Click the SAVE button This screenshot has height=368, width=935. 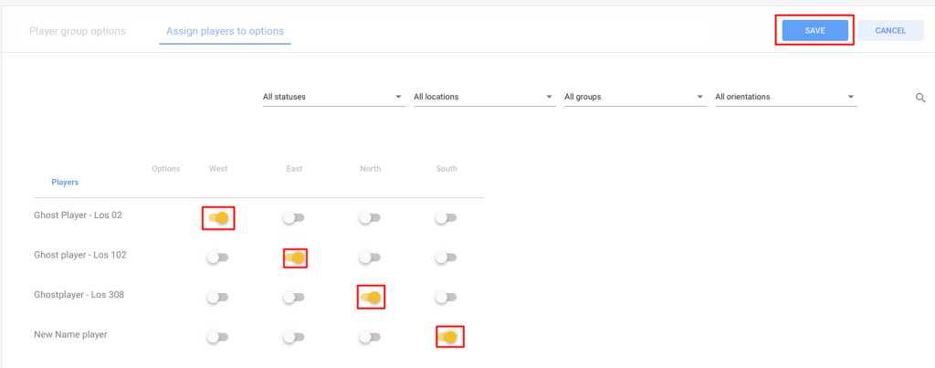814,30
